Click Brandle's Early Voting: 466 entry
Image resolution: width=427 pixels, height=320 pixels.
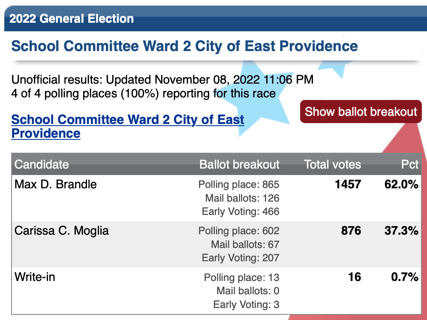[x=241, y=211]
